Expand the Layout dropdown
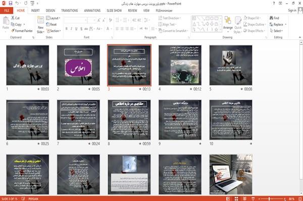303x201 pixels. pyautogui.click(x=53, y=18)
